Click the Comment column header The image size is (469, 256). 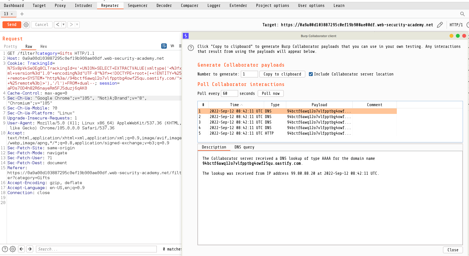pos(374,105)
